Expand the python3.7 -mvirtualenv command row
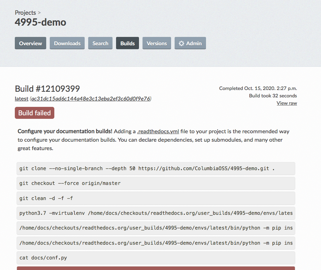This screenshot has width=321, height=270. tap(156, 213)
